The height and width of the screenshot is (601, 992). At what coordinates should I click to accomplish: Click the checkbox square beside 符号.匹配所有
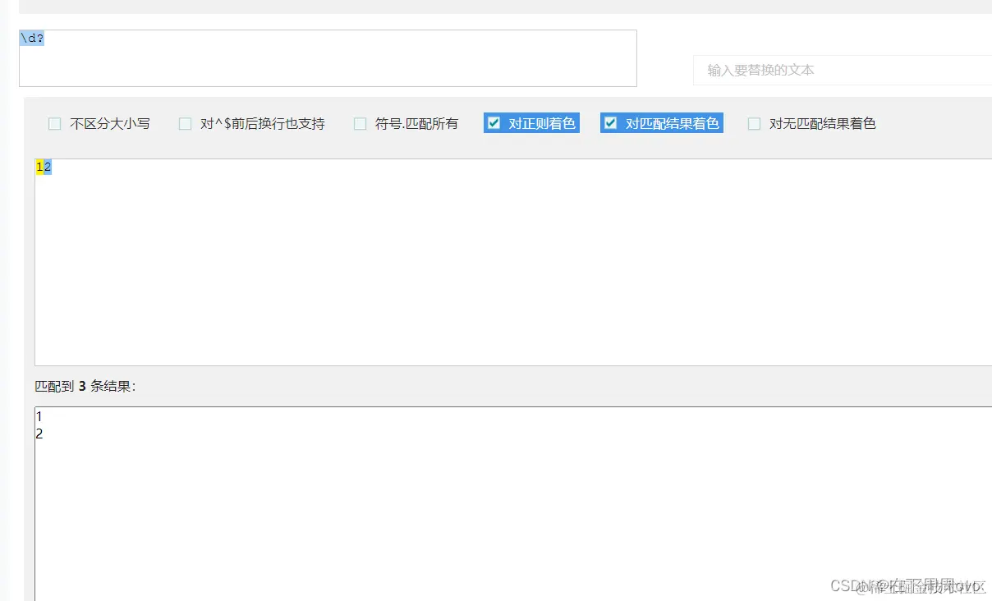(360, 122)
